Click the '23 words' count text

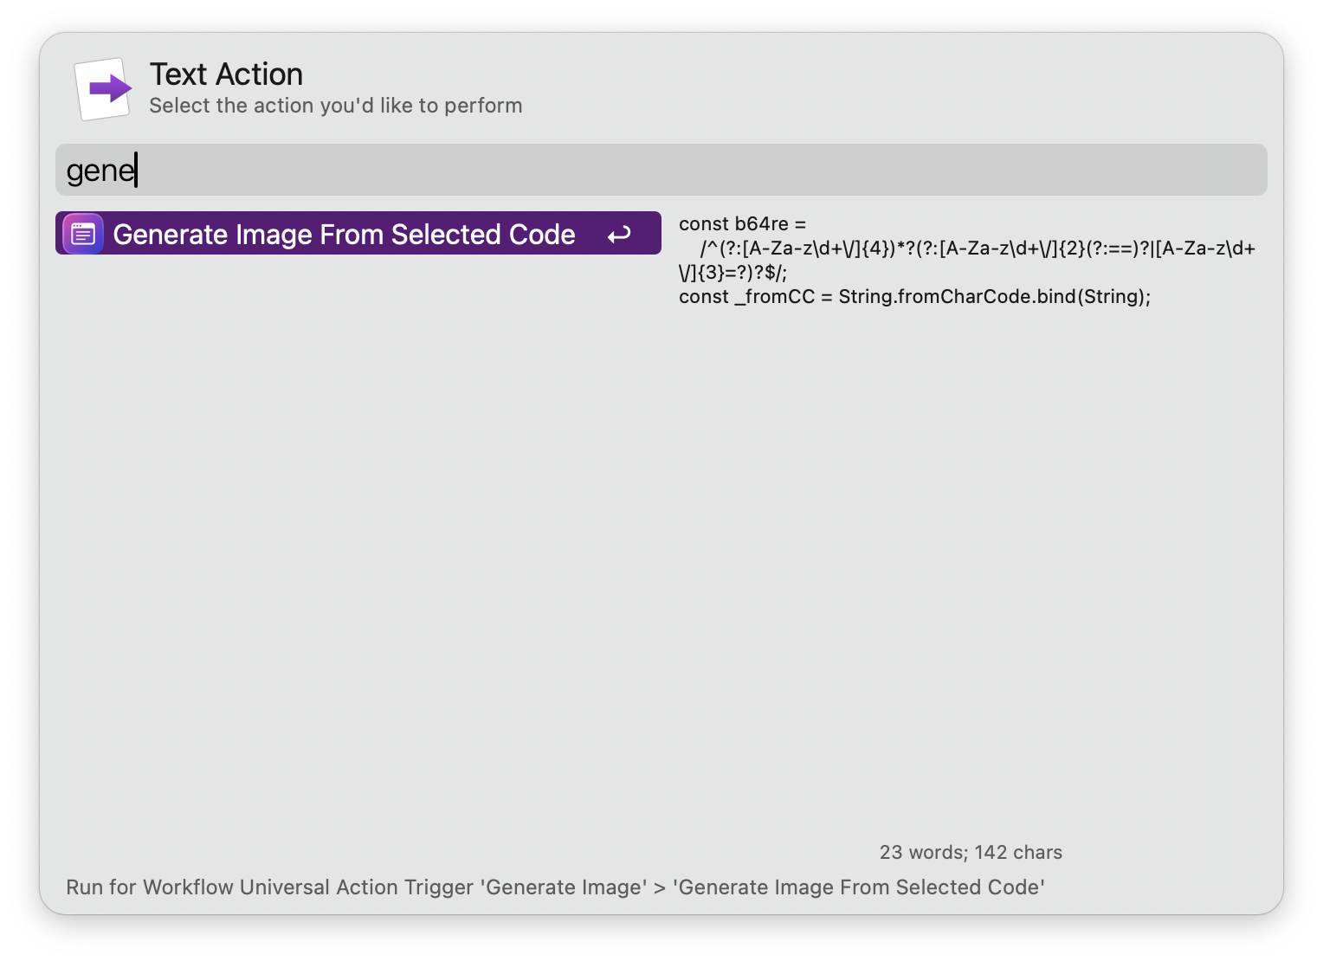[x=922, y=853]
